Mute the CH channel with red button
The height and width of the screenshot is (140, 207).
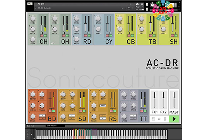click(x=42, y=35)
